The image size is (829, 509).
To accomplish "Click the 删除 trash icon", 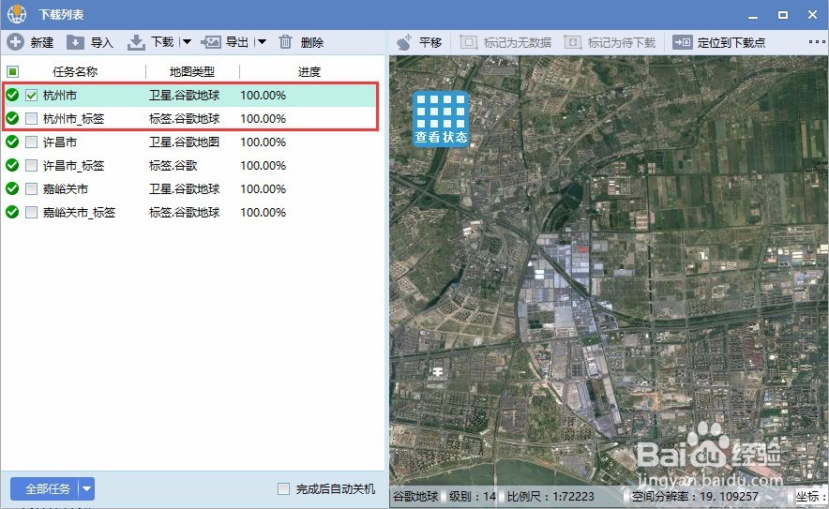I will 285,42.
